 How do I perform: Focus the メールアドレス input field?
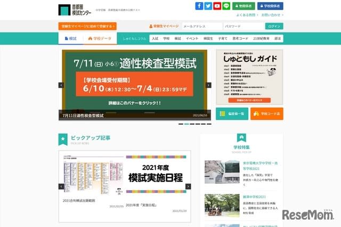[202, 26]
